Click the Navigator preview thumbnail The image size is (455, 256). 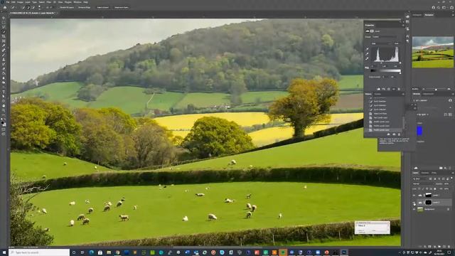[x=433, y=52]
